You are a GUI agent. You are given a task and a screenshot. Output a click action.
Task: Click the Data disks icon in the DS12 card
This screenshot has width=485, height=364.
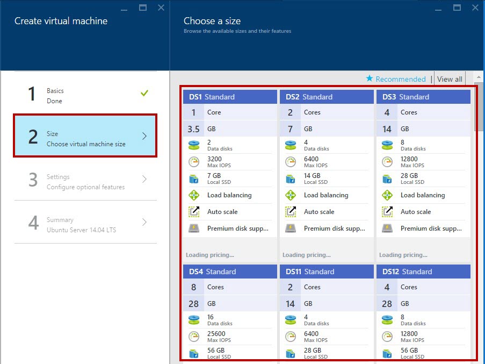coord(387,320)
